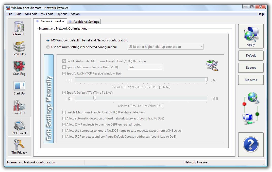Click the red status indicator dot
The height and width of the screenshot is (172, 272).
point(244,104)
